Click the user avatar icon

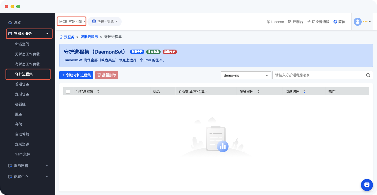(357, 22)
